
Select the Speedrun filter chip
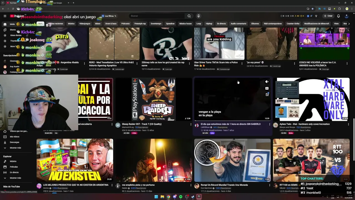point(170,24)
